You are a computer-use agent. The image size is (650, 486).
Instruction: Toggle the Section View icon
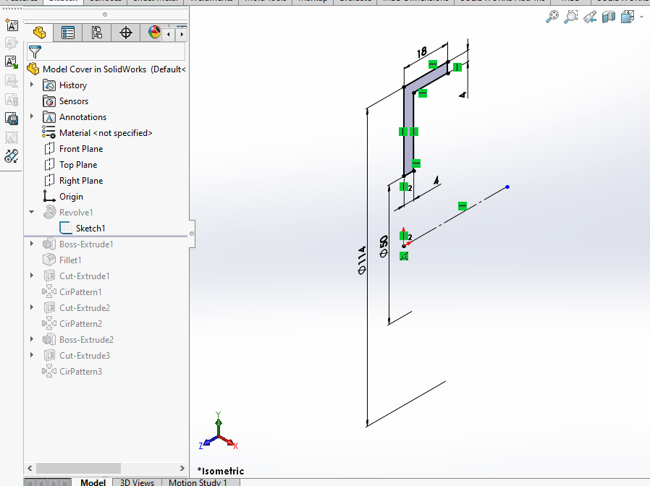(x=609, y=17)
